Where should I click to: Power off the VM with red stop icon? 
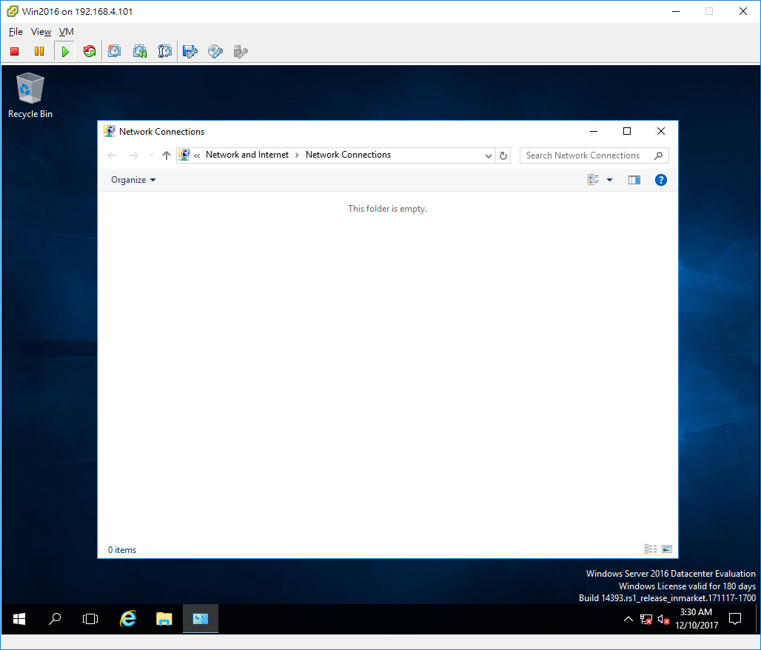tap(15, 51)
